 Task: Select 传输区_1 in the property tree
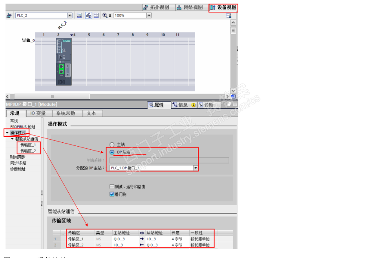tap(28, 145)
